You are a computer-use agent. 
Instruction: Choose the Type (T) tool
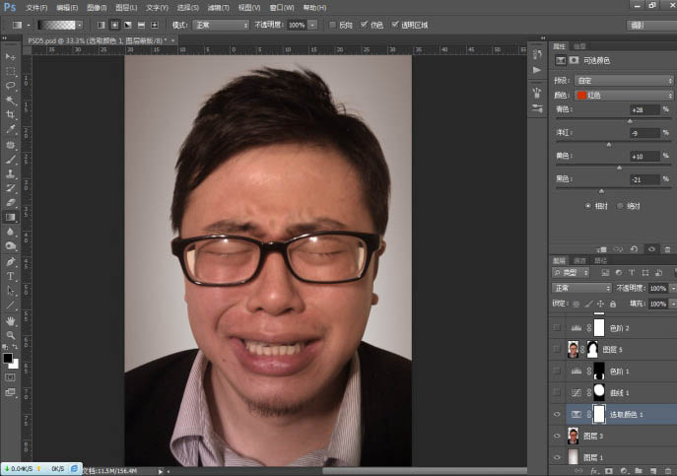(11, 277)
